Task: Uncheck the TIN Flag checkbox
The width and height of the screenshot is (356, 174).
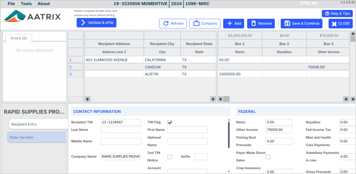Action: (x=170, y=122)
